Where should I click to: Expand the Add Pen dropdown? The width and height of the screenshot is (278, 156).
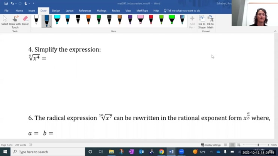click(192, 27)
